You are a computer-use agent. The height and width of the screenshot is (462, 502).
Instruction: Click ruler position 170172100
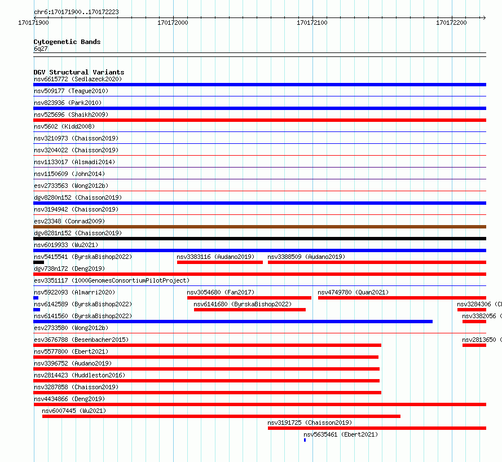click(x=312, y=23)
